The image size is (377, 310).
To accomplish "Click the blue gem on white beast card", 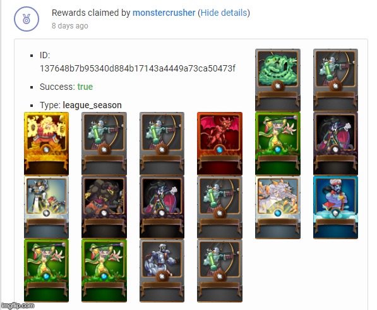I will 277,213.
